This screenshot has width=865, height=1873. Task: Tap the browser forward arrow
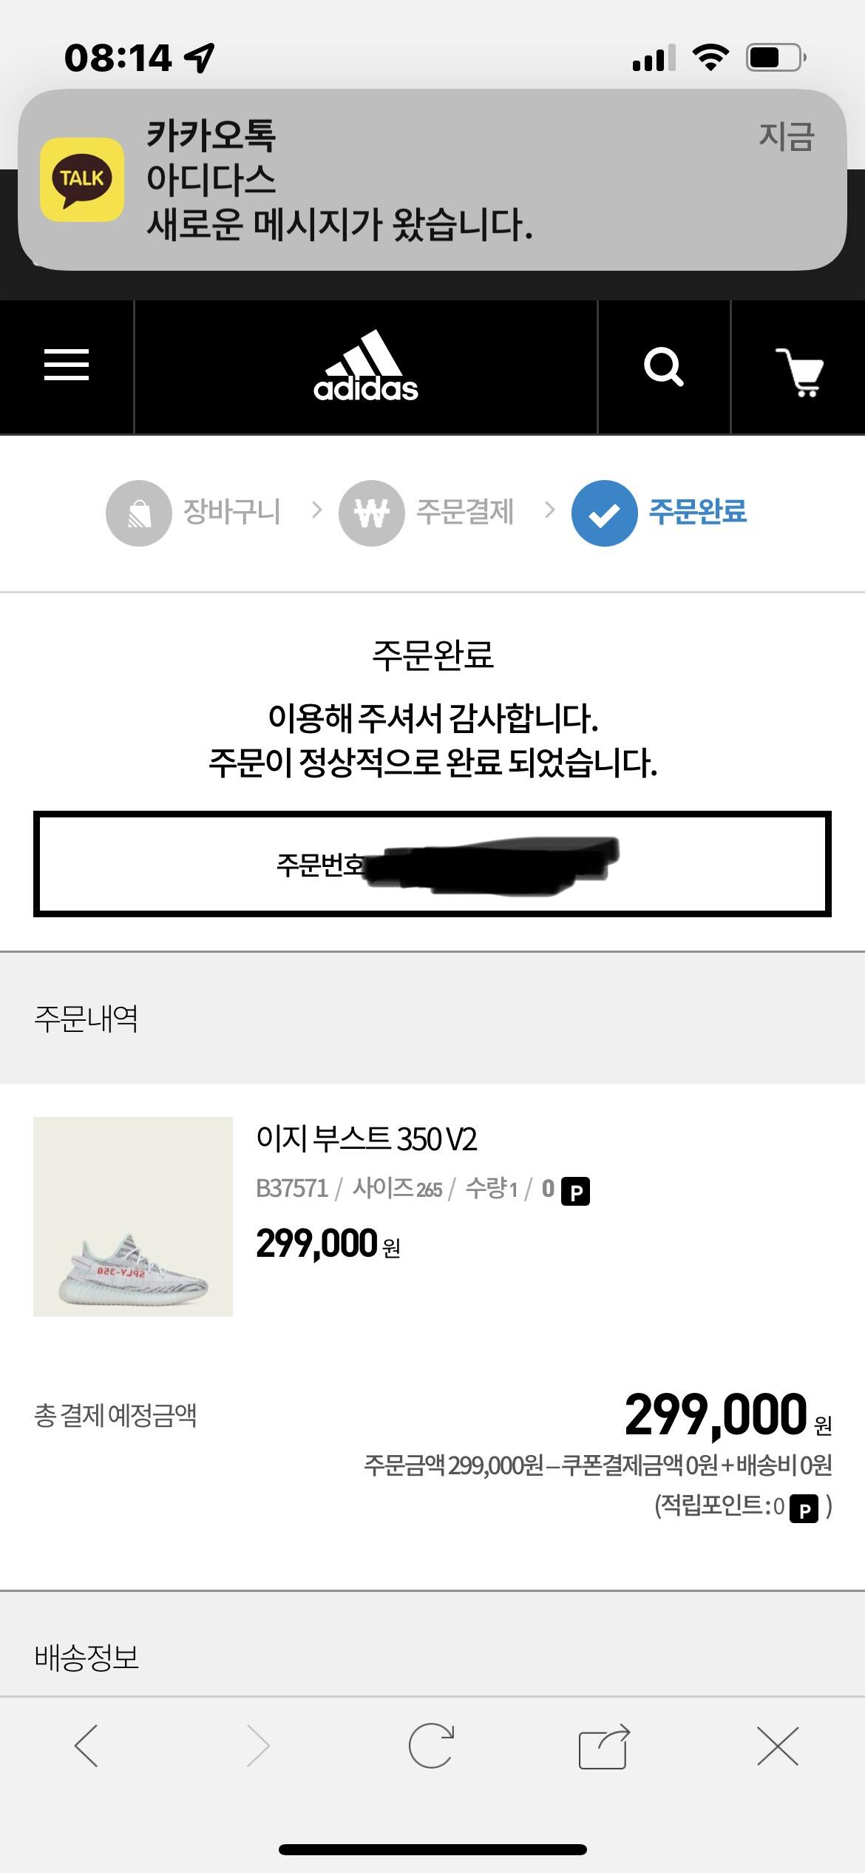(x=258, y=1746)
